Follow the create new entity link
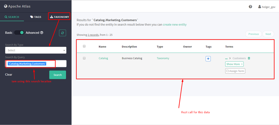279x125 pixels. click(175, 24)
